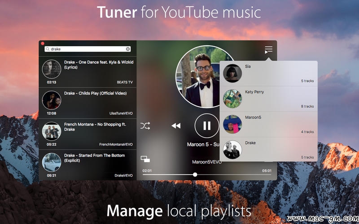
Task: Pause the current Maroon 5 song
Action: click(x=207, y=126)
